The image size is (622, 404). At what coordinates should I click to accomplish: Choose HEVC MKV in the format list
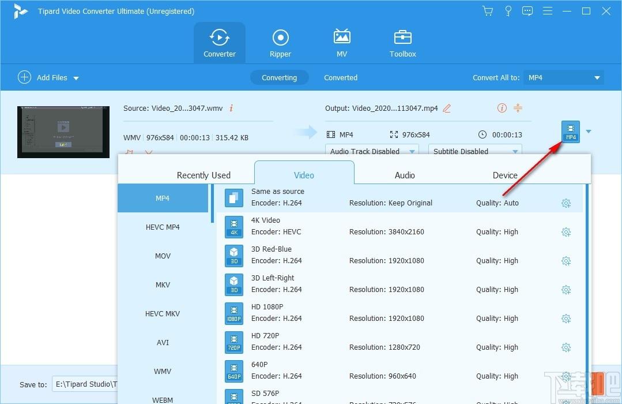tap(163, 313)
